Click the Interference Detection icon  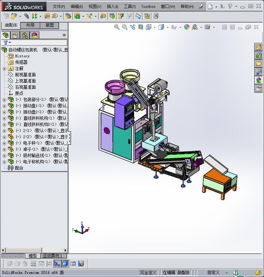138,16
